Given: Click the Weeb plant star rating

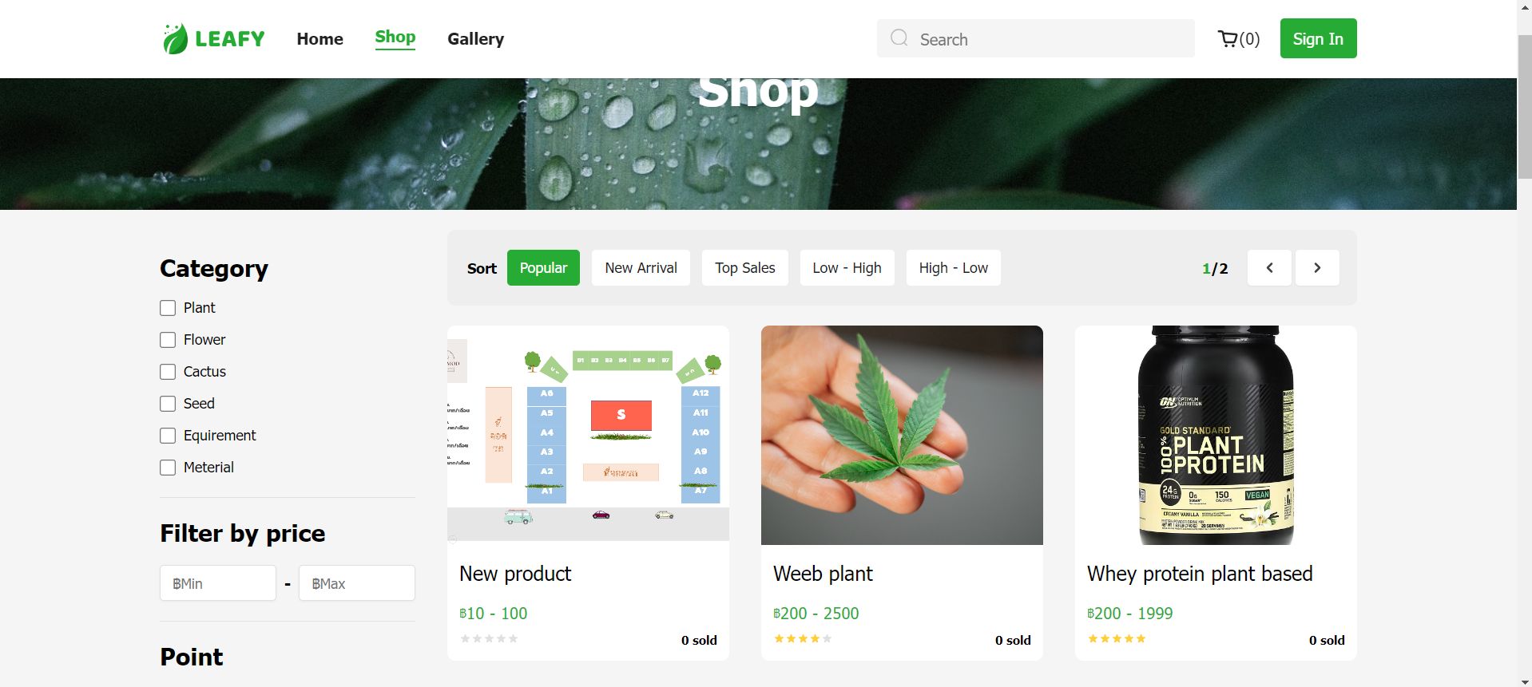Looking at the screenshot, I should (x=803, y=638).
